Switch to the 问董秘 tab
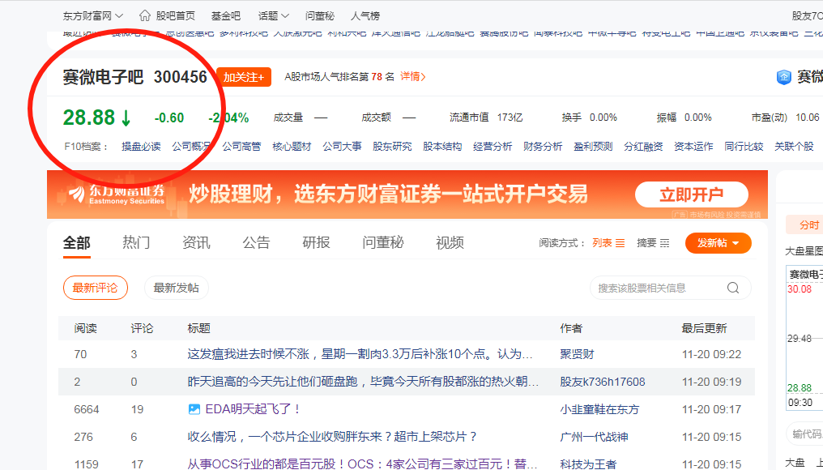823x470 pixels. [383, 242]
